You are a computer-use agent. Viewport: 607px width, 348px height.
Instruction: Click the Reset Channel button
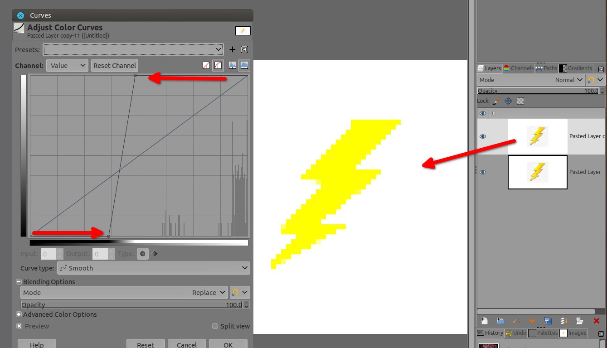(115, 66)
